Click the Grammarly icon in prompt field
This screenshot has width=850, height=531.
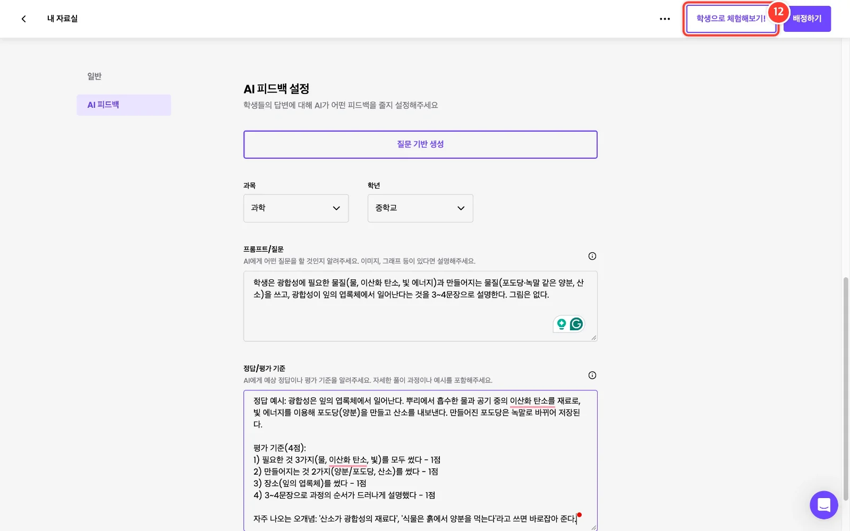[576, 324]
